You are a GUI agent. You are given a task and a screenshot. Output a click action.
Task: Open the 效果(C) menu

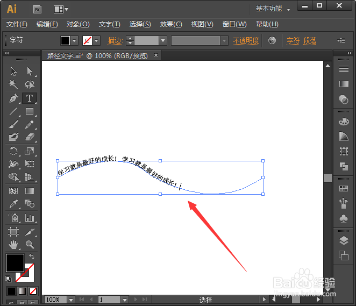click(x=171, y=24)
